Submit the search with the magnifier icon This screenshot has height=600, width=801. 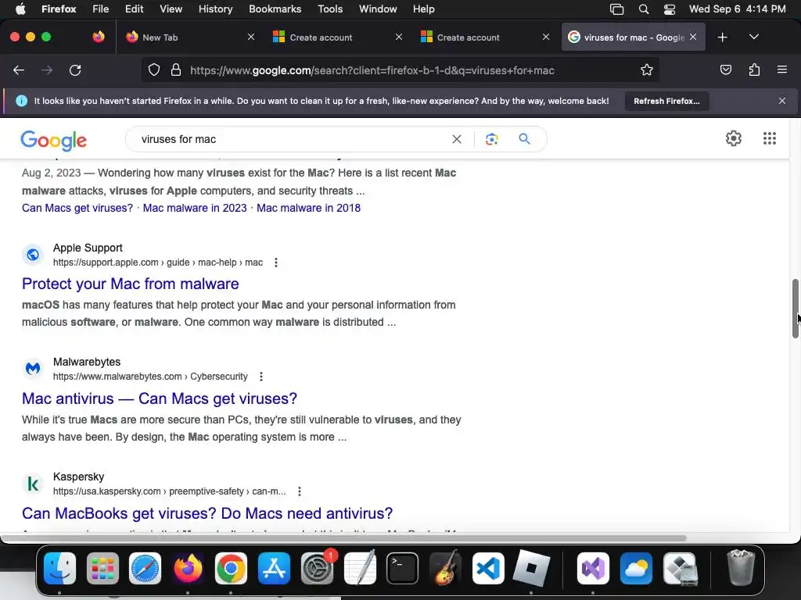coord(524,138)
